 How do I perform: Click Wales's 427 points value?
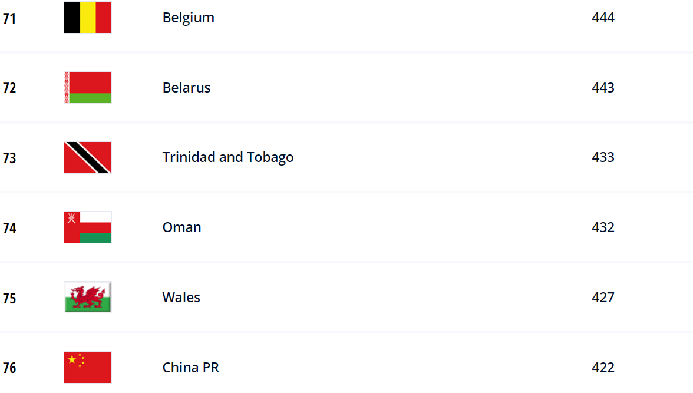[x=603, y=297]
